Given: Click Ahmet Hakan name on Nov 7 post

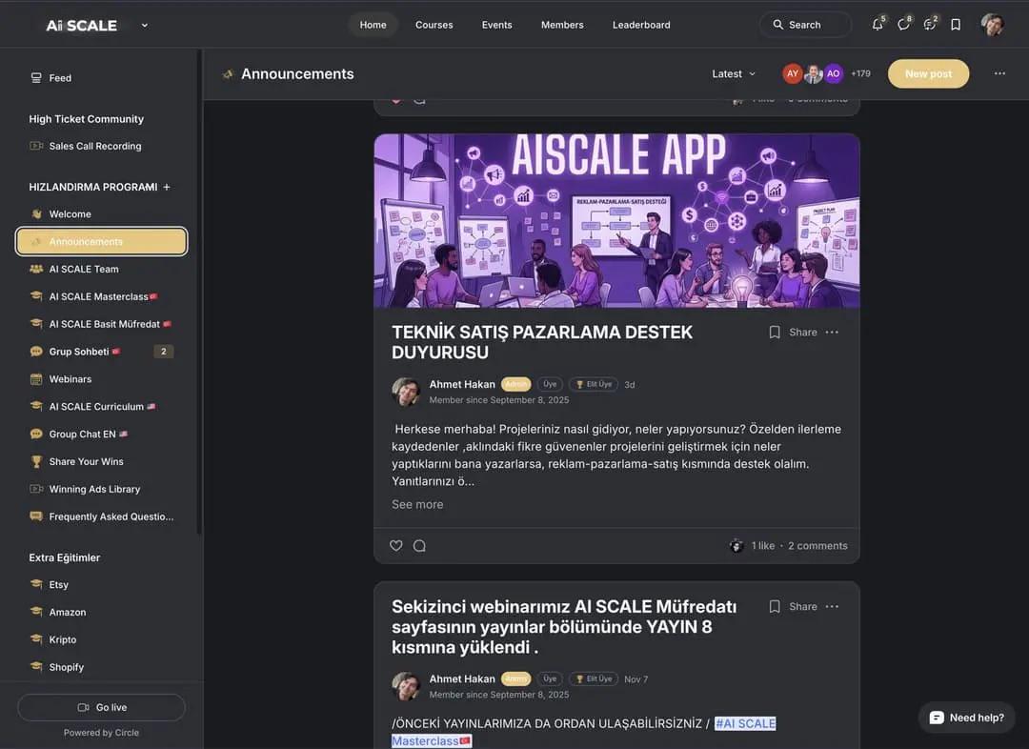Looking at the screenshot, I should click(462, 678).
